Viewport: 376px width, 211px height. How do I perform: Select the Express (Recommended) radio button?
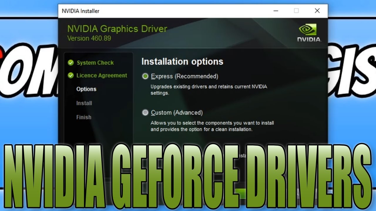pyautogui.click(x=145, y=76)
